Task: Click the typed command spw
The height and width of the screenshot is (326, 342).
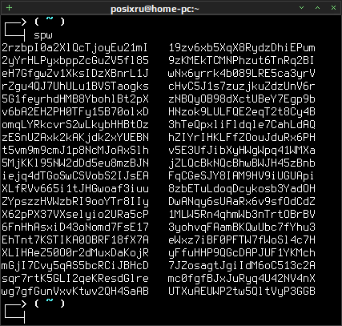Action: pyautogui.click(x=43, y=35)
